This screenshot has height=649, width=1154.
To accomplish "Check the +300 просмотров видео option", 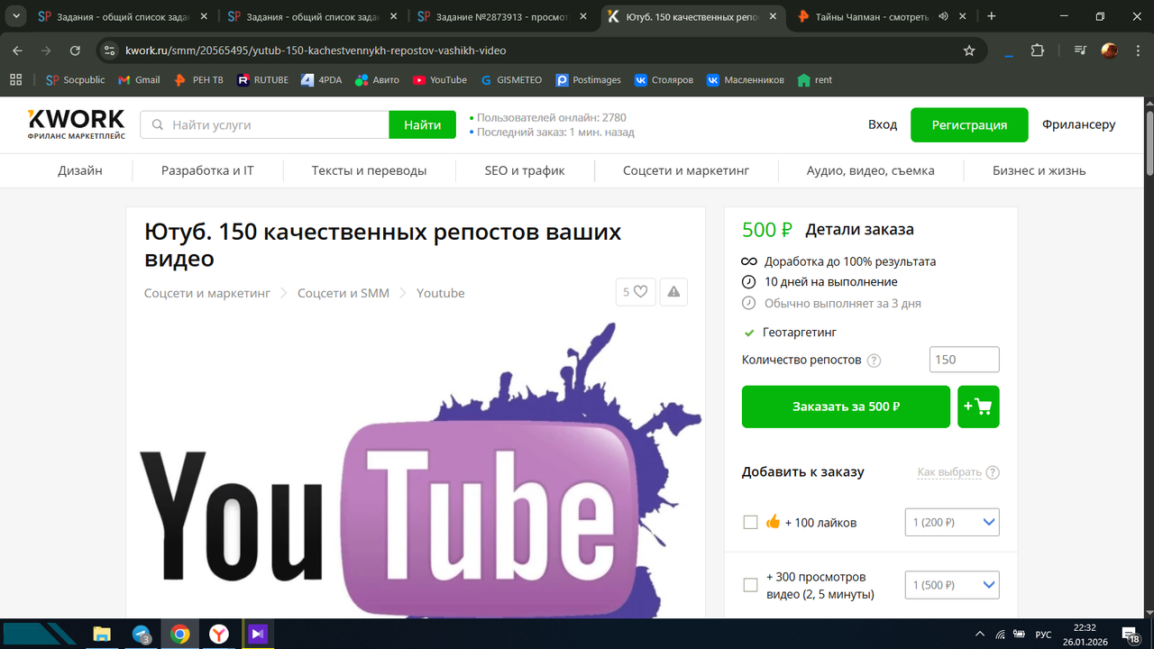I will coord(750,585).
